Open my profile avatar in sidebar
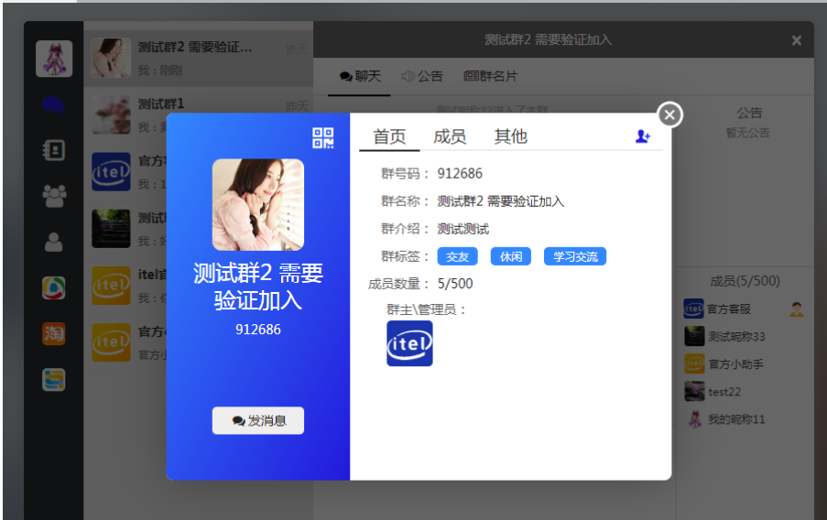The height and width of the screenshot is (520, 827). 54,59
